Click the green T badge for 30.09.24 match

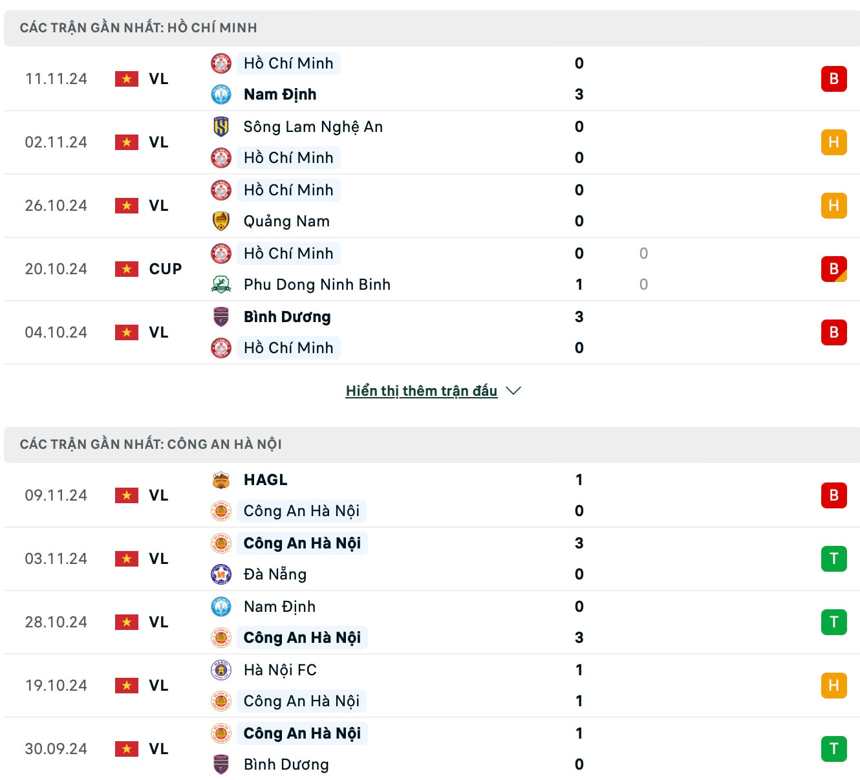[x=834, y=749]
